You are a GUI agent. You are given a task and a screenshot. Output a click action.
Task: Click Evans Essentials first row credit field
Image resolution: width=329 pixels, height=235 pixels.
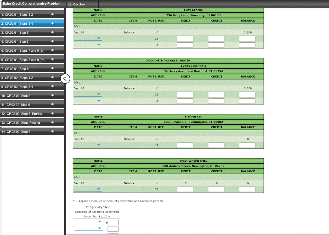pyautogui.click(x=216, y=95)
